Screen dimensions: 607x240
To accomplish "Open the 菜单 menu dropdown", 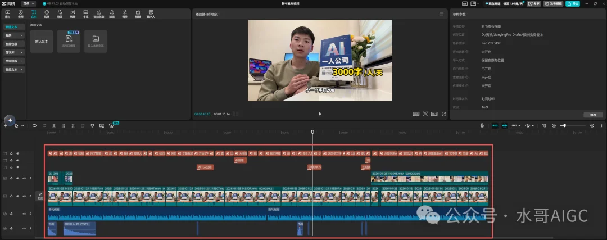I will point(28,3).
